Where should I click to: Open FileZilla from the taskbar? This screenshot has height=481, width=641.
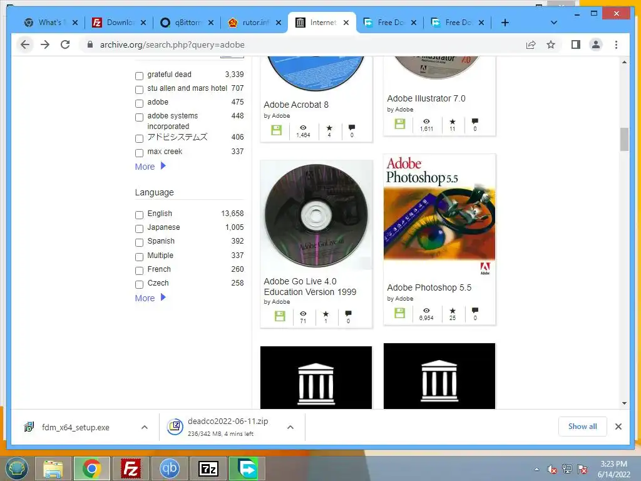click(131, 468)
